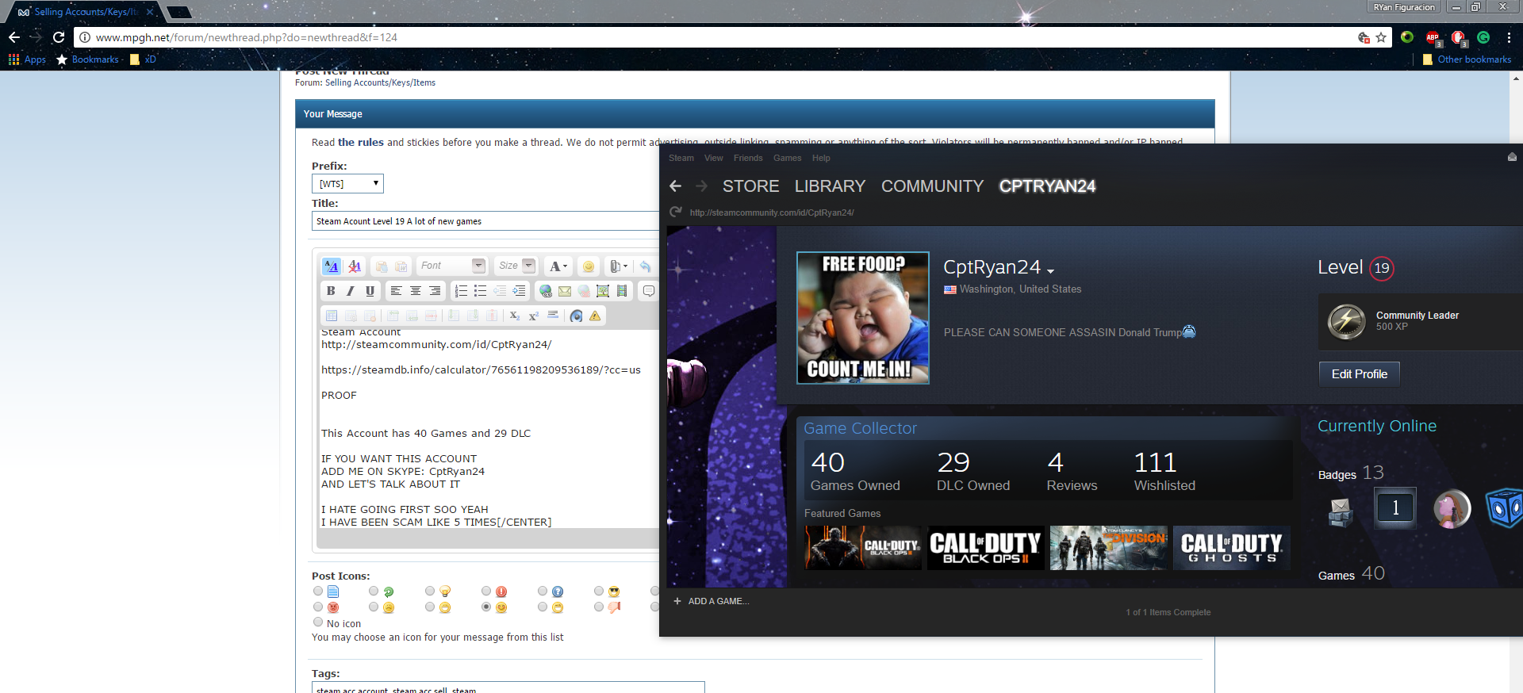The image size is (1523, 693).
Task: Click the Insert Email Link envelope icon
Action: tap(565, 291)
